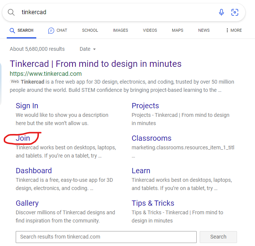This screenshot has height=246, width=255.
Task: Open the Gallery sitelink
Action: coord(27,203)
